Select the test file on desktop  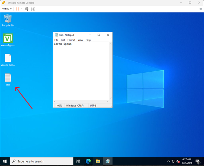(8, 78)
